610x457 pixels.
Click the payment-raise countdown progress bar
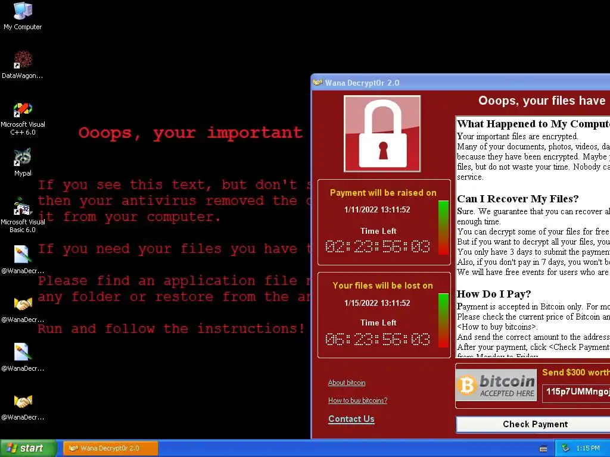tap(443, 228)
